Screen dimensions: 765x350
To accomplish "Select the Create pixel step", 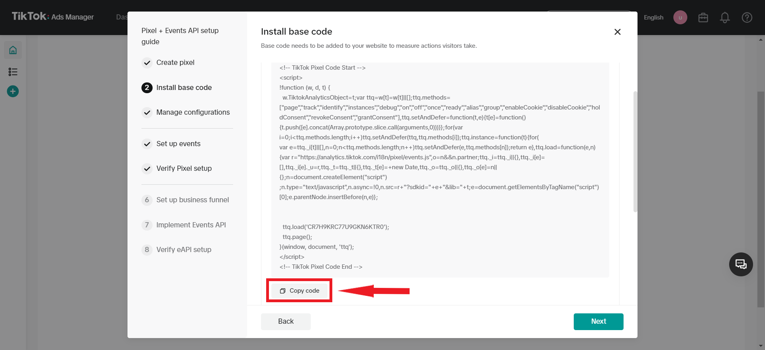I will [168, 63].
